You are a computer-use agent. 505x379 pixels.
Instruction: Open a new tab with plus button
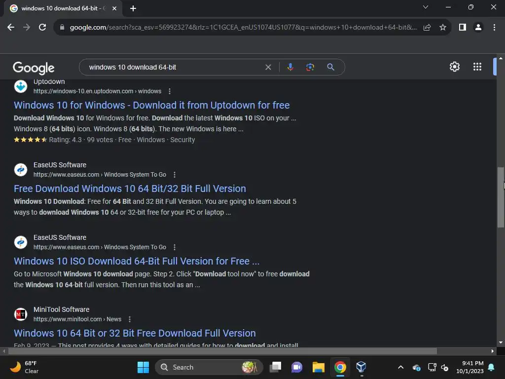point(133,8)
